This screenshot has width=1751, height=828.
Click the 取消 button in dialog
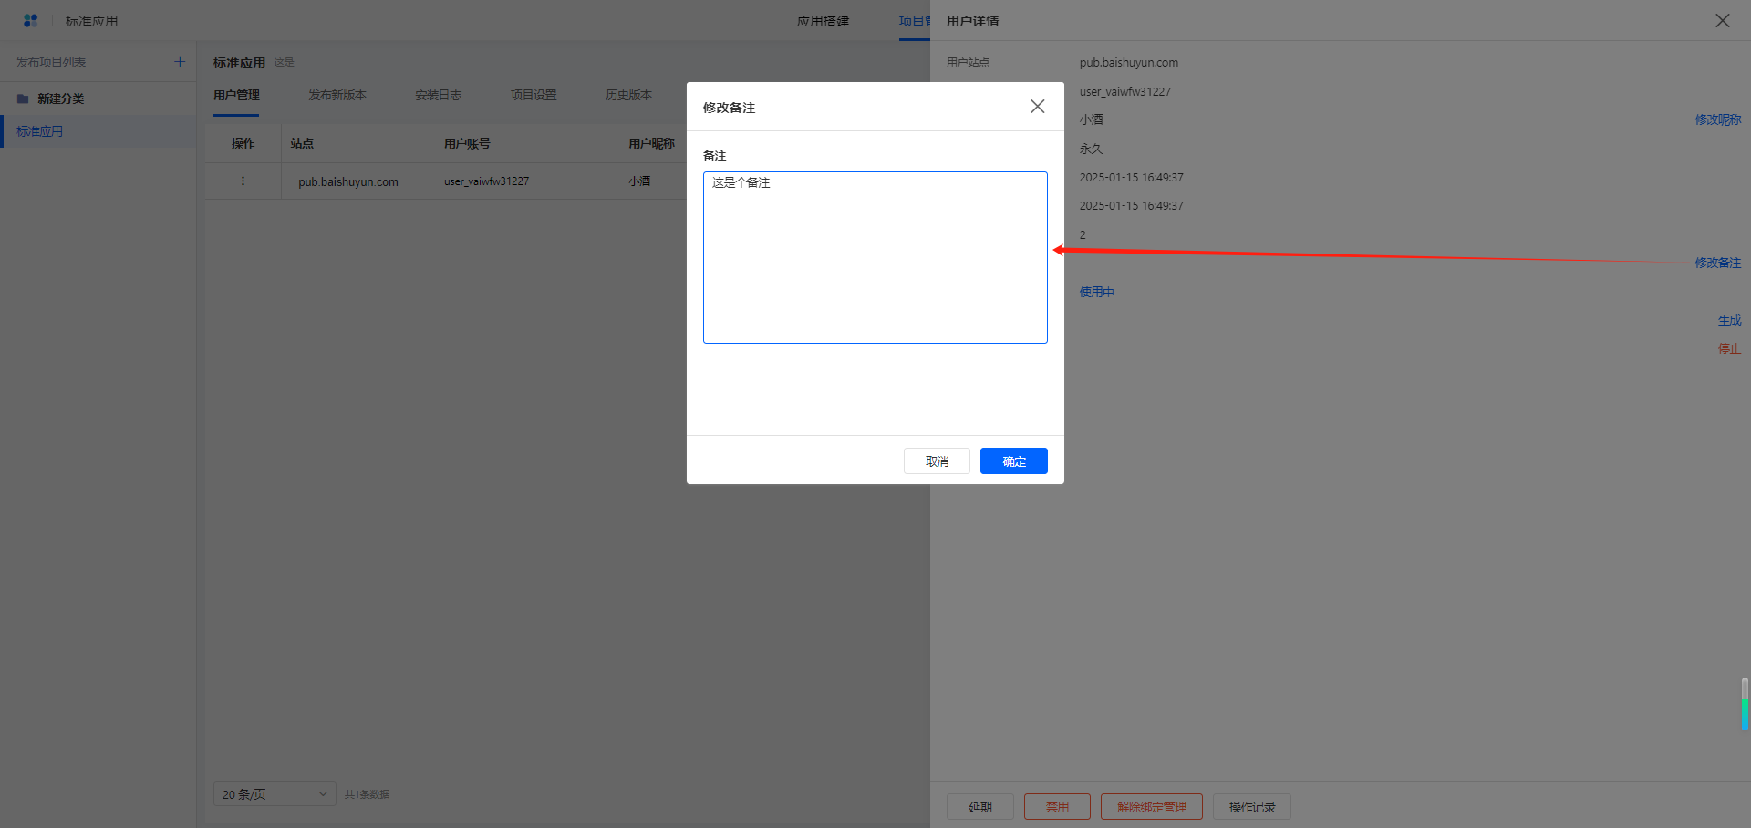[x=937, y=461]
